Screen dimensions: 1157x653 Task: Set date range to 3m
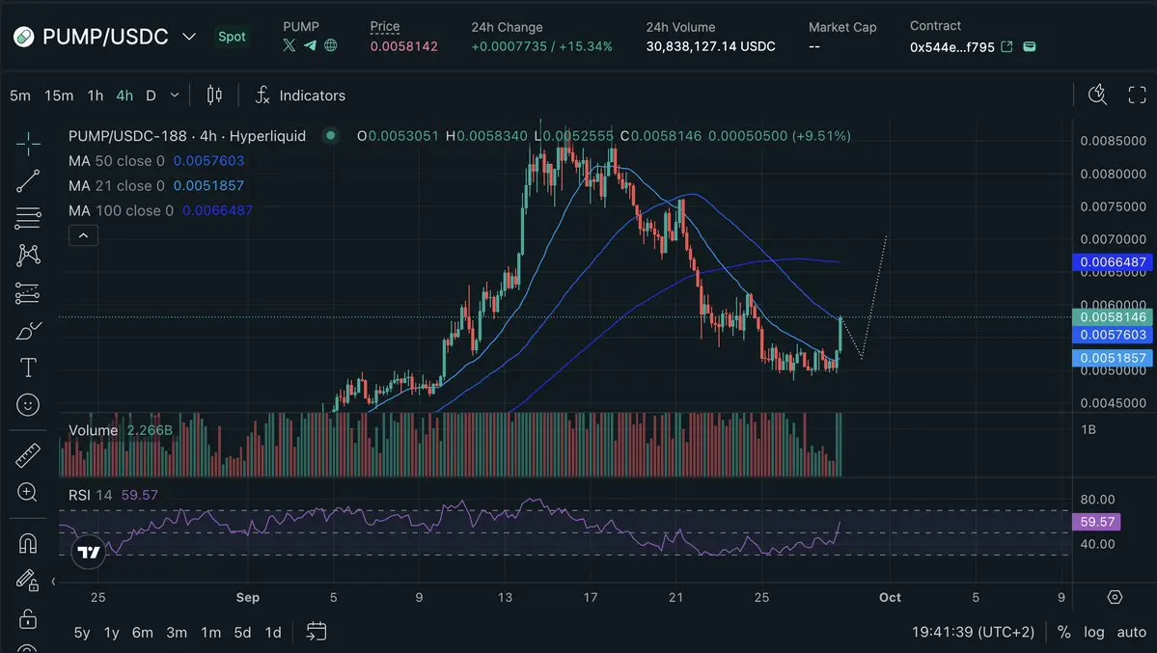(x=177, y=633)
